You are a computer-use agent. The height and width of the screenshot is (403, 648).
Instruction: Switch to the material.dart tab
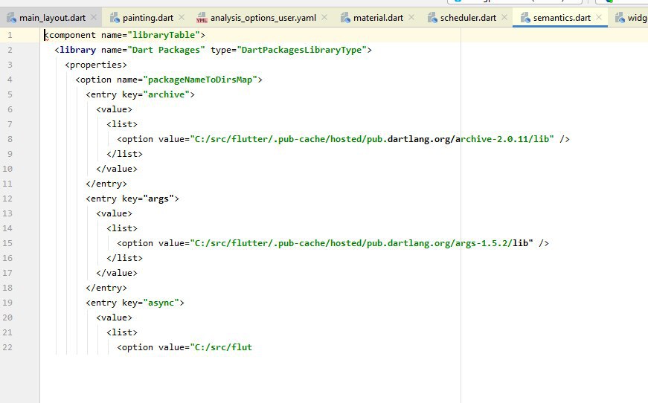tap(378, 18)
